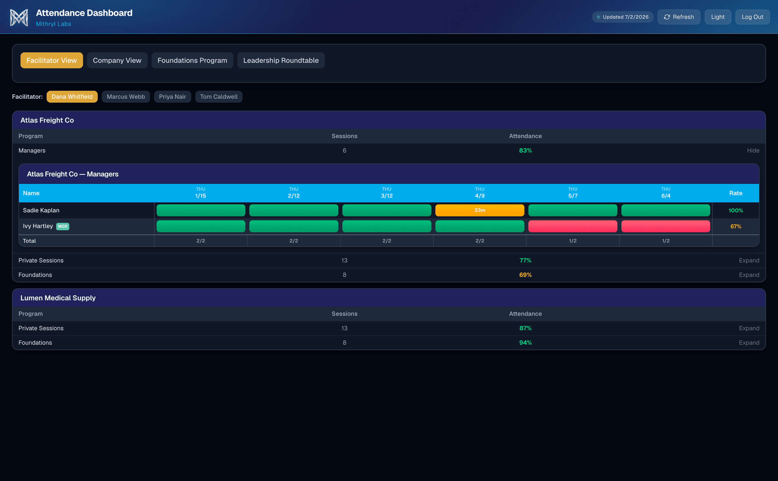Click Ivy Hartley's red 6/4 absence bar
The width and height of the screenshot is (778, 481).
[666, 226]
